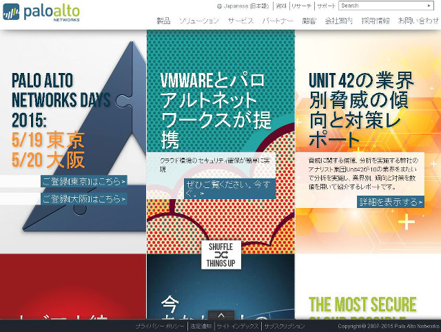This screenshot has width=441, height=332.
Task: Open the サブスクリプション footer link
Action: (x=285, y=326)
